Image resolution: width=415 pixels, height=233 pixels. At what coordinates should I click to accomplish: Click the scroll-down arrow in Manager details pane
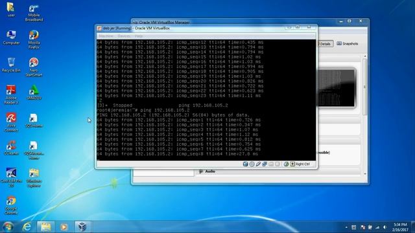tap(365, 174)
